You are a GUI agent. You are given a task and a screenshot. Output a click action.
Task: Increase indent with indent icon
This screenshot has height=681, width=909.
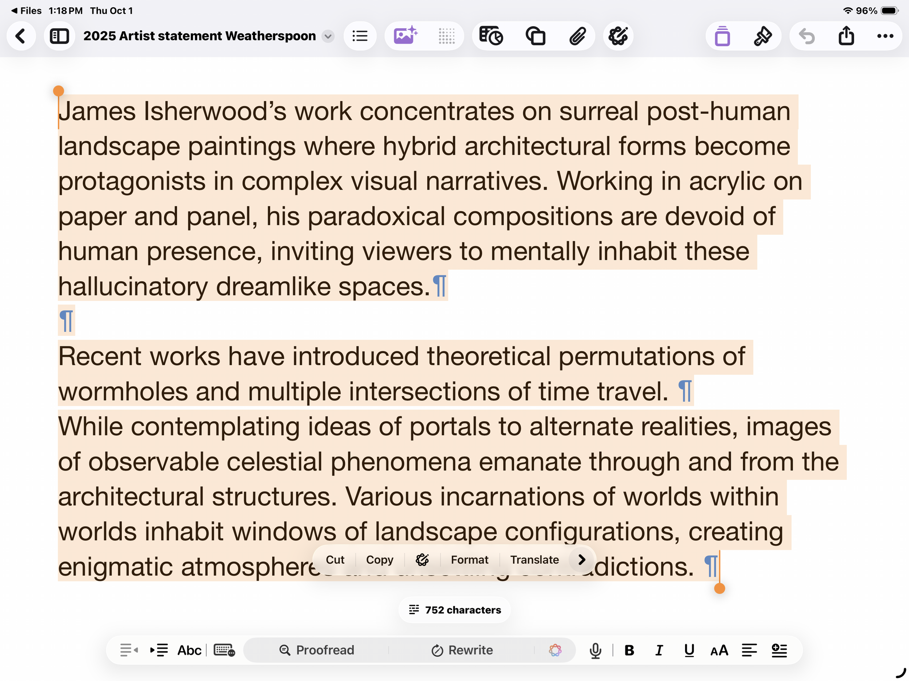point(159,650)
